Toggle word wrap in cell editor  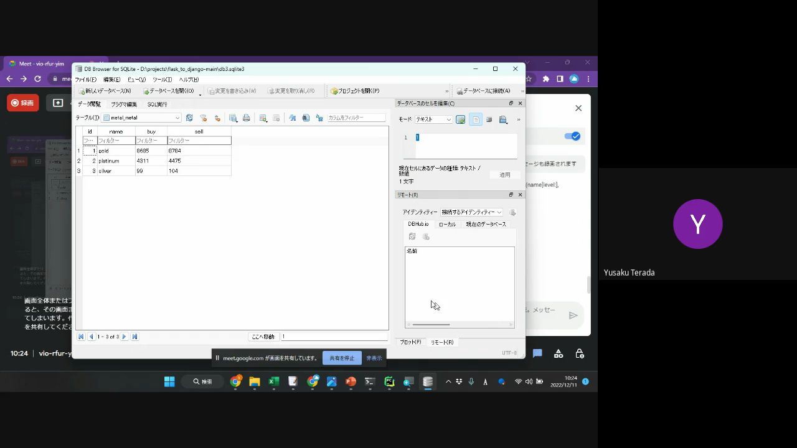pos(489,119)
